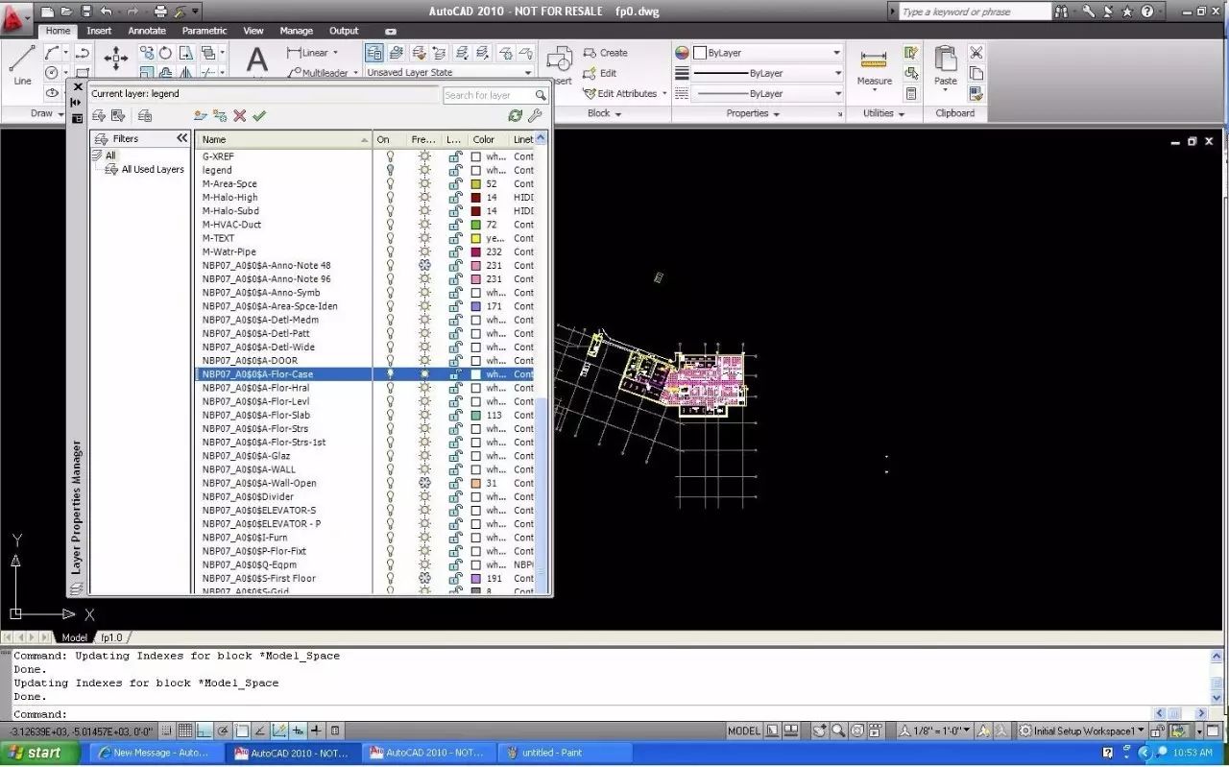Click color swatch of NBP07_A0$0$A-Flor-Slab layer
This screenshot has height=767, width=1229.
[475, 415]
